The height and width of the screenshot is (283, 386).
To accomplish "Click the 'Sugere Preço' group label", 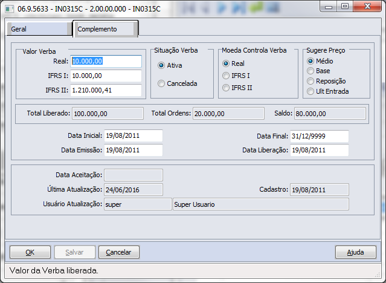I will (326, 50).
